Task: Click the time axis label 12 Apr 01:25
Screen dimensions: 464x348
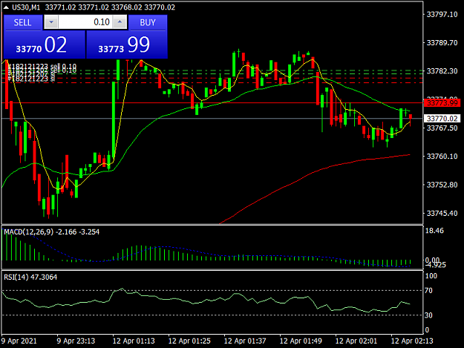Action: [189, 341]
